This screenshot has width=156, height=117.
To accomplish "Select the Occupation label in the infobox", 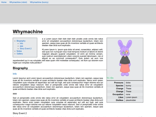I will (x=118, y=94).
